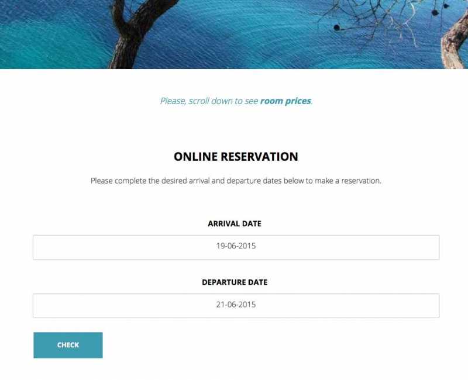
Task: Open the room prices link
Action: (x=285, y=101)
